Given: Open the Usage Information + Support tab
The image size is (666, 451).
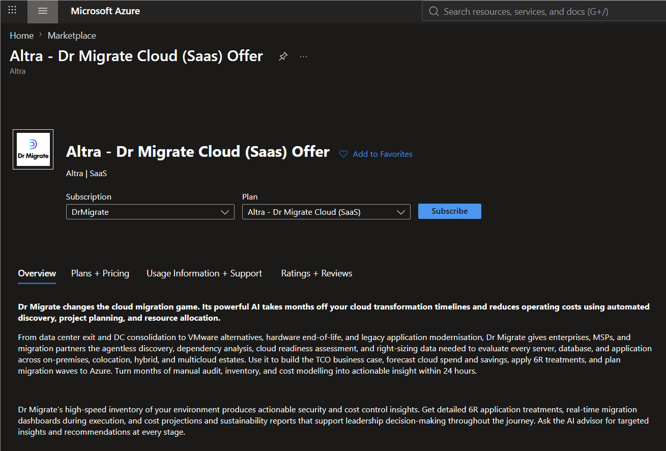Looking at the screenshot, I should [x=205, y=273].
